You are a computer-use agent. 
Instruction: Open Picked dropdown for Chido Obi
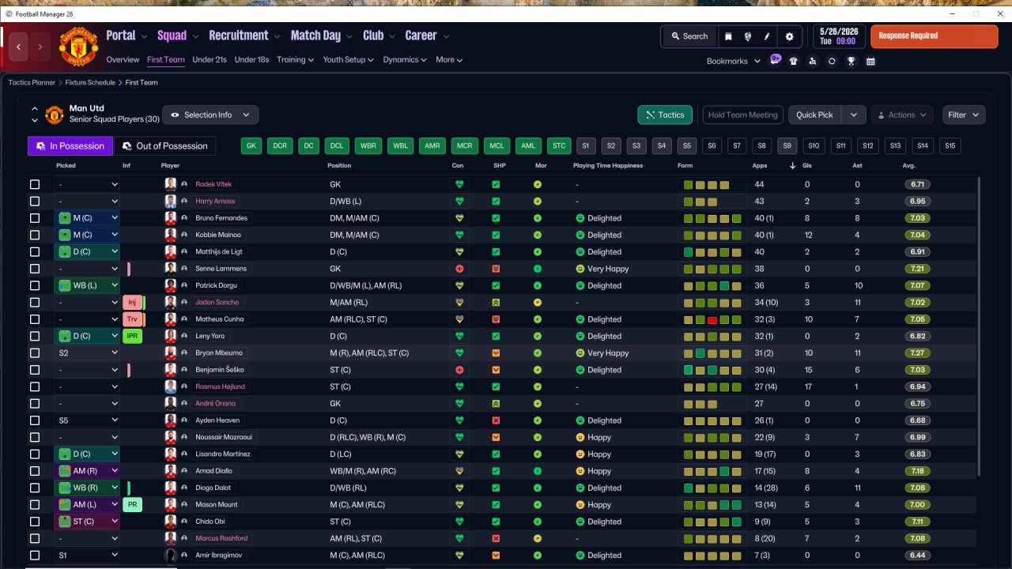pyautogui.click(x=87, y=522)
